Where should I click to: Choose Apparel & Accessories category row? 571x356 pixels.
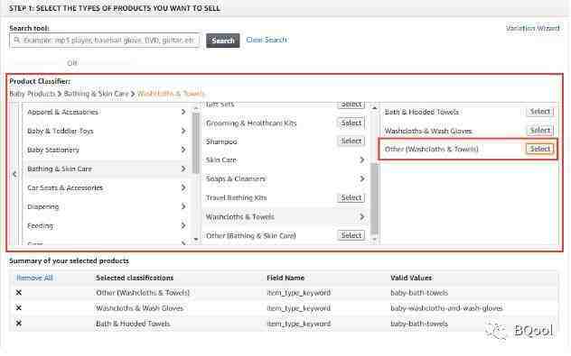(107, 112)
